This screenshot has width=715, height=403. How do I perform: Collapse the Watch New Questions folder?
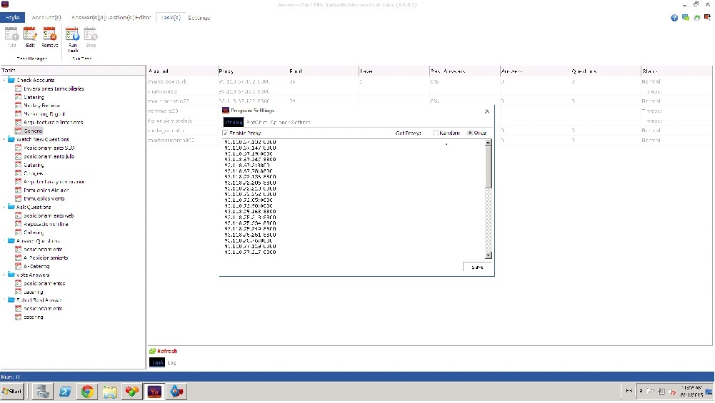click(4, 139)
